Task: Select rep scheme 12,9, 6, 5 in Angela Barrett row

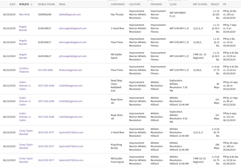Action: click(x=198, y=28)
